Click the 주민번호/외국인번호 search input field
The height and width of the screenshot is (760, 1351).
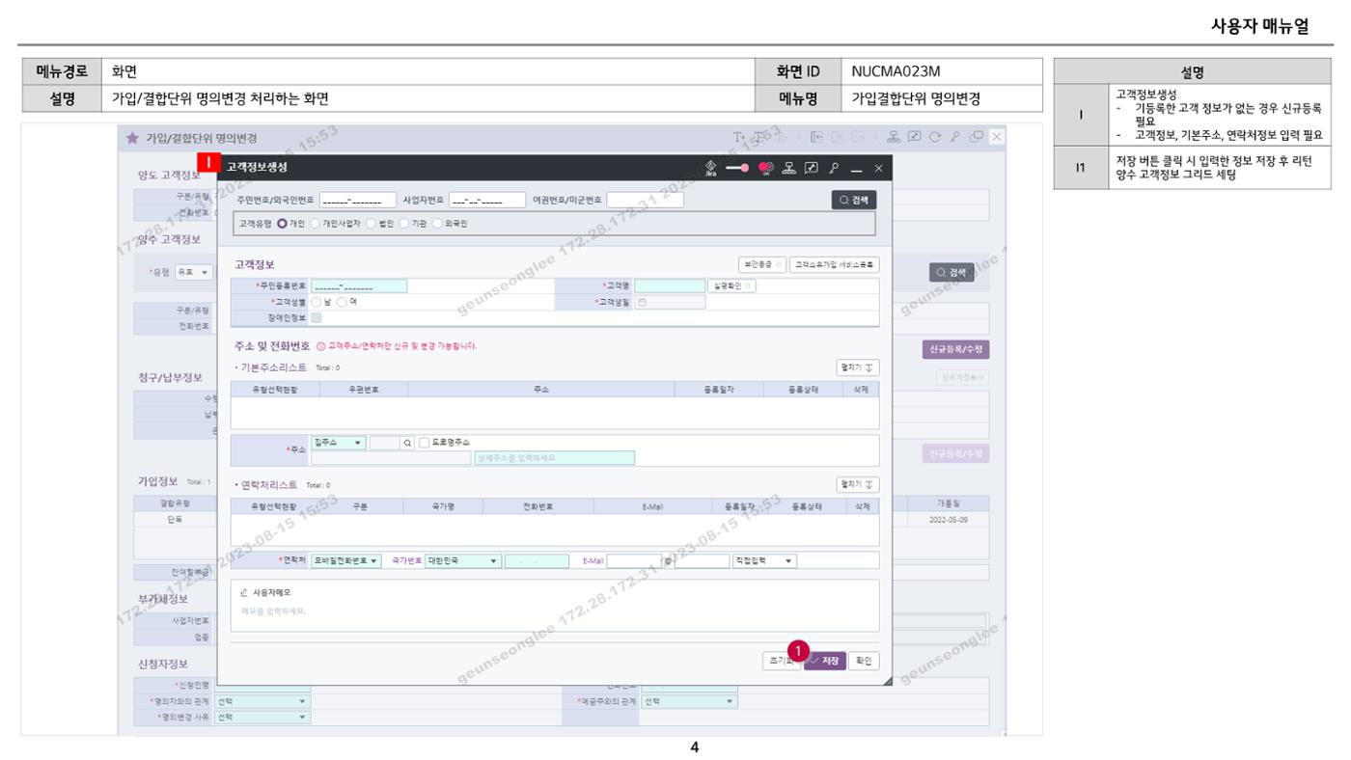pos(357,201)
